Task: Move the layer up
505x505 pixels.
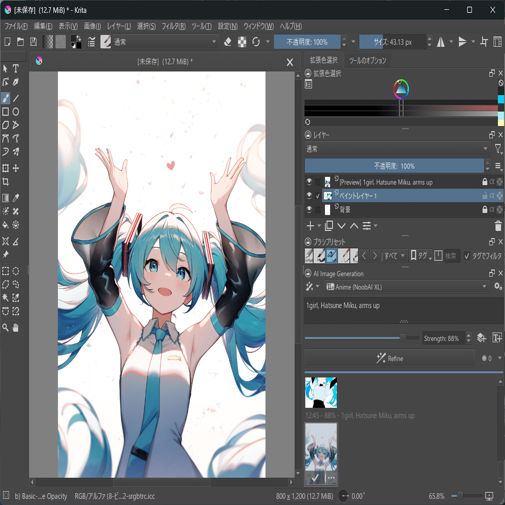Action: pos(354,226)
